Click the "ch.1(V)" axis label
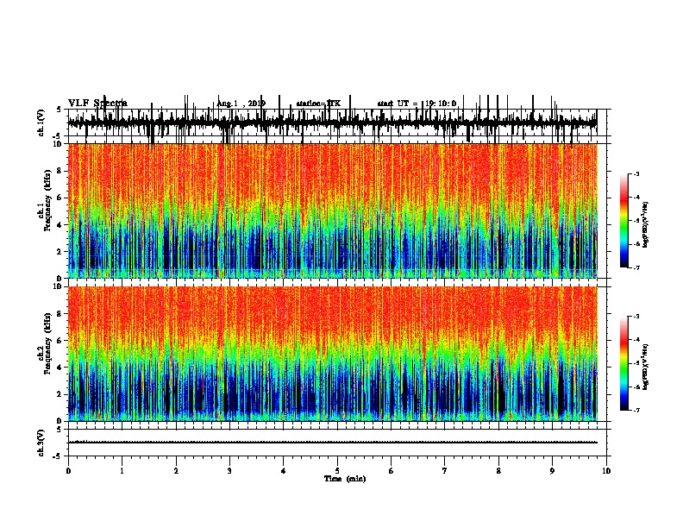683x528 pixels. 41,123
